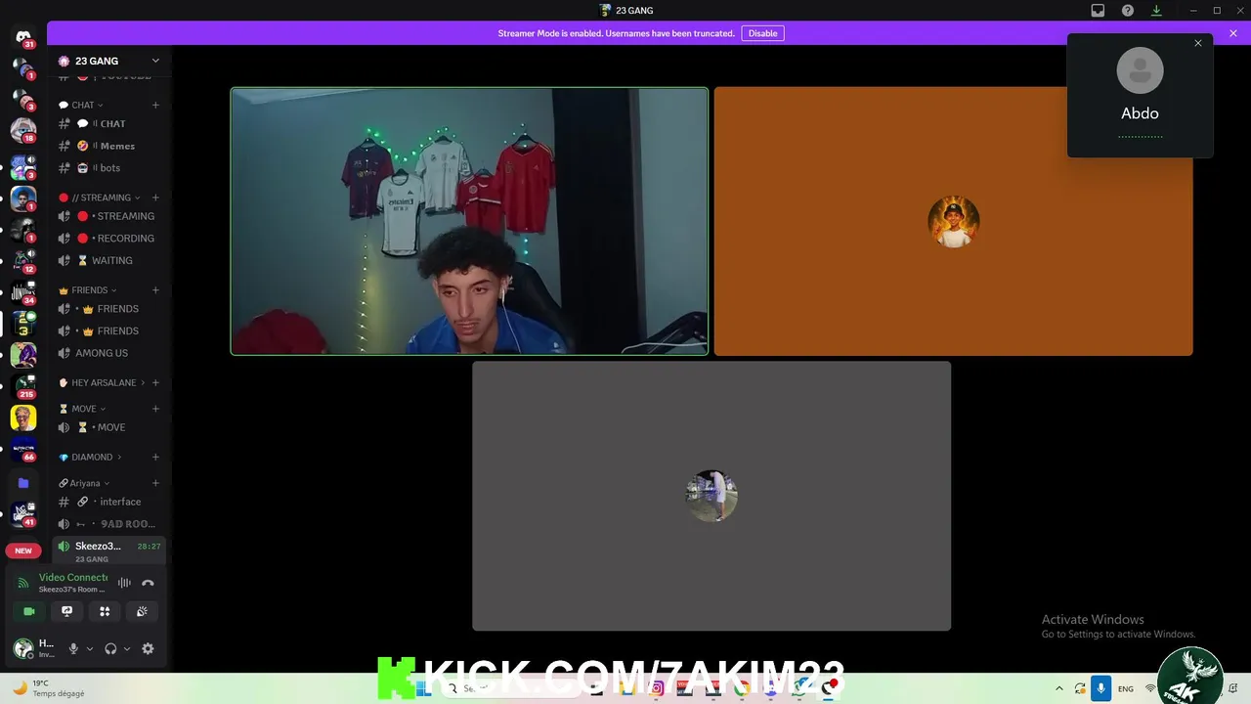The image size is (1251, 704).
Task: Click Video Connected status text
Action: click(x=73, y=578)
